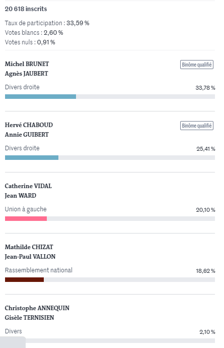
Task: Click the Annie GUIBERT candidate name
Action: click(27, 135)
